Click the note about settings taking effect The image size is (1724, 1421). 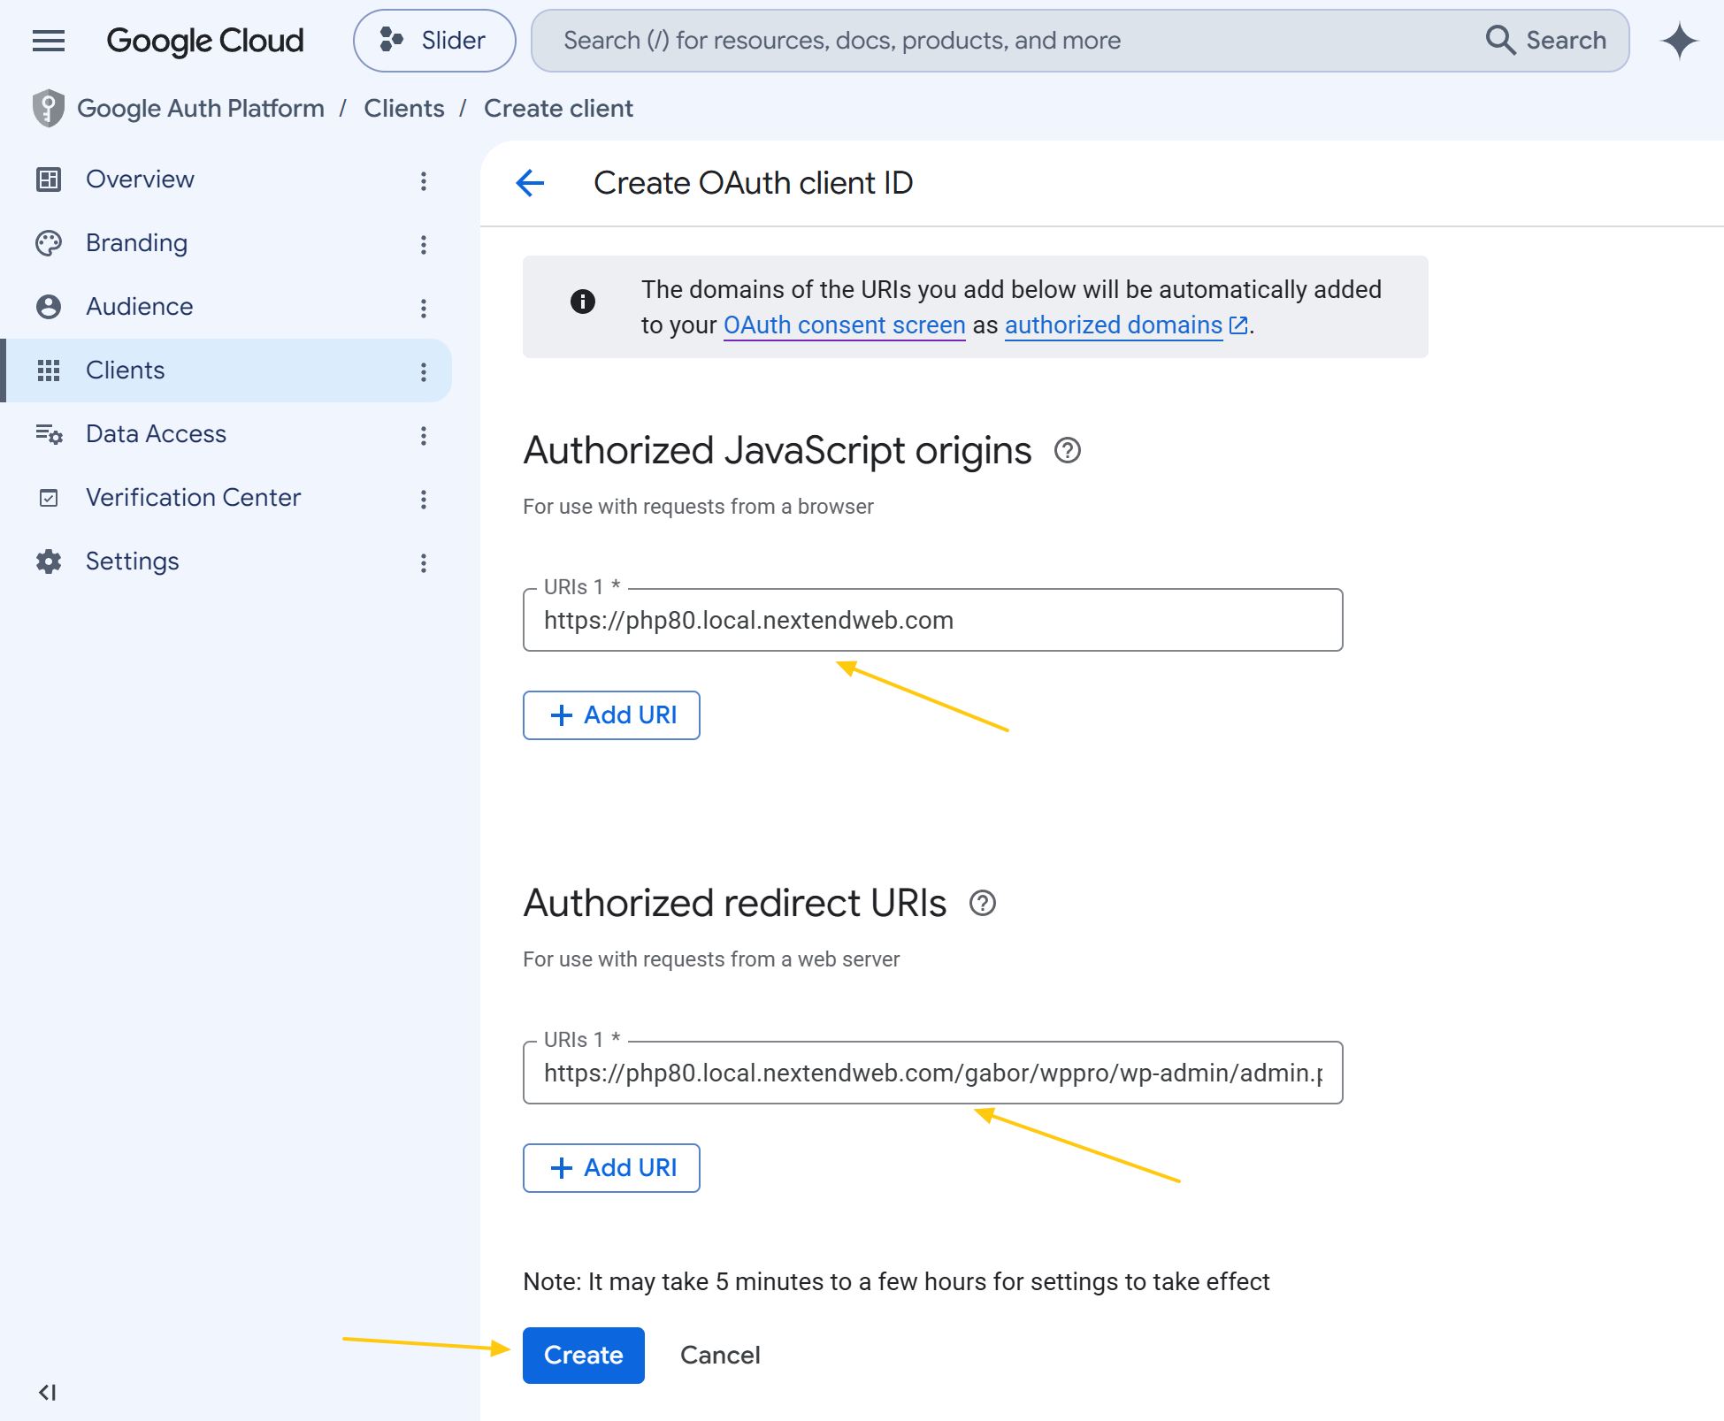coord(896,1281)
